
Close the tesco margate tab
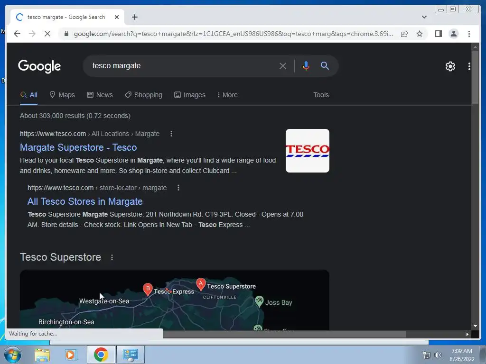point(117,17)
